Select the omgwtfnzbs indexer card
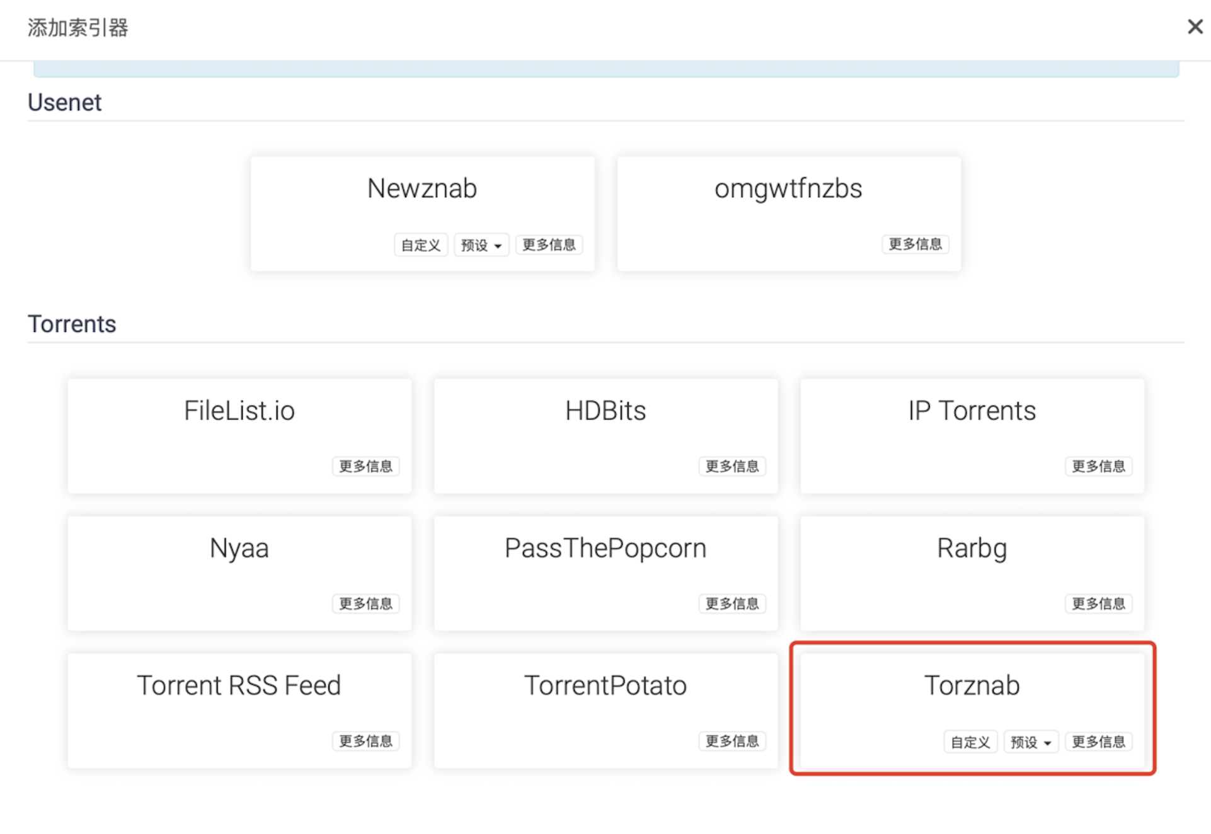 point(788,202)
